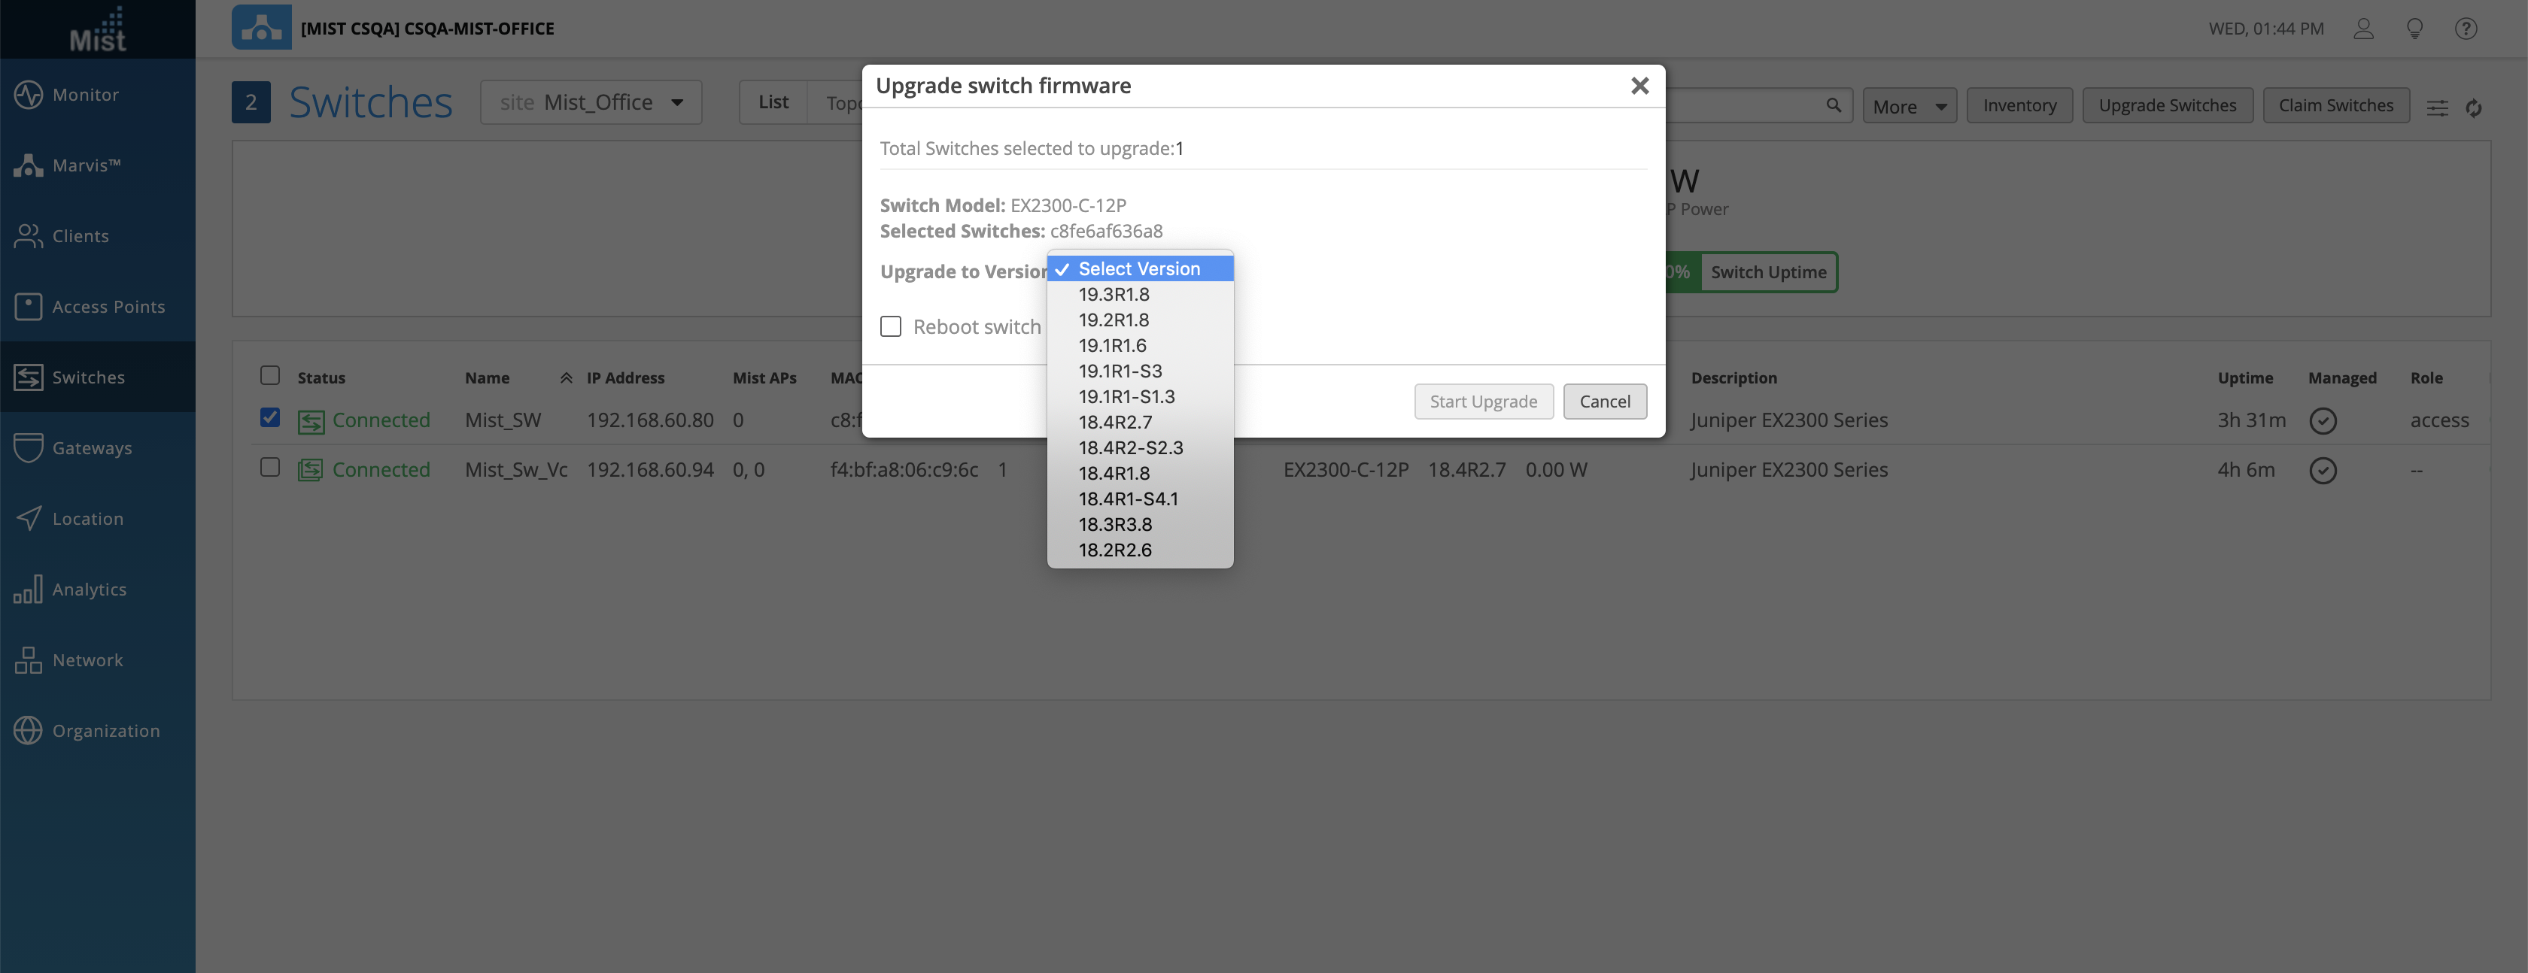Viewport: 2528px width, 973px height.
Task: Close the Upgrade switch firmware dialog
Action: tap(1639, 86)
